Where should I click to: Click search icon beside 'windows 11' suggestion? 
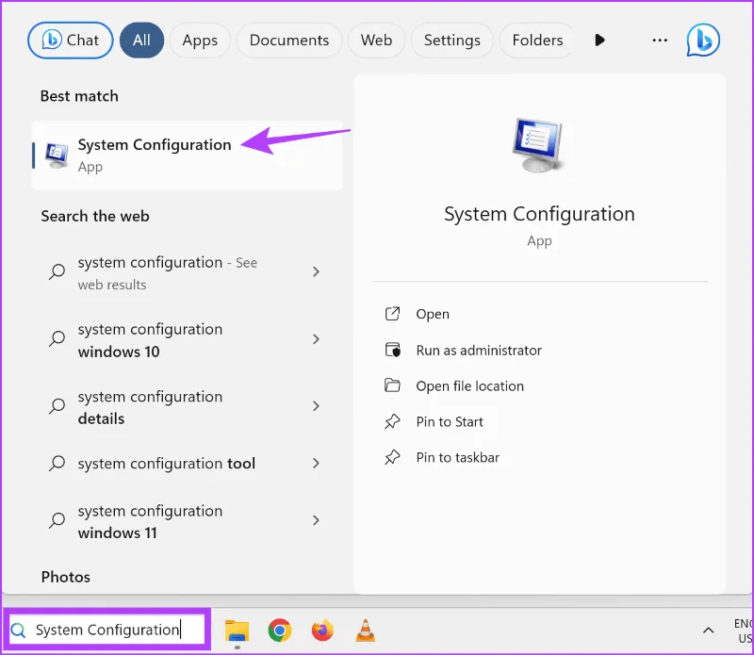click(57, 520)
